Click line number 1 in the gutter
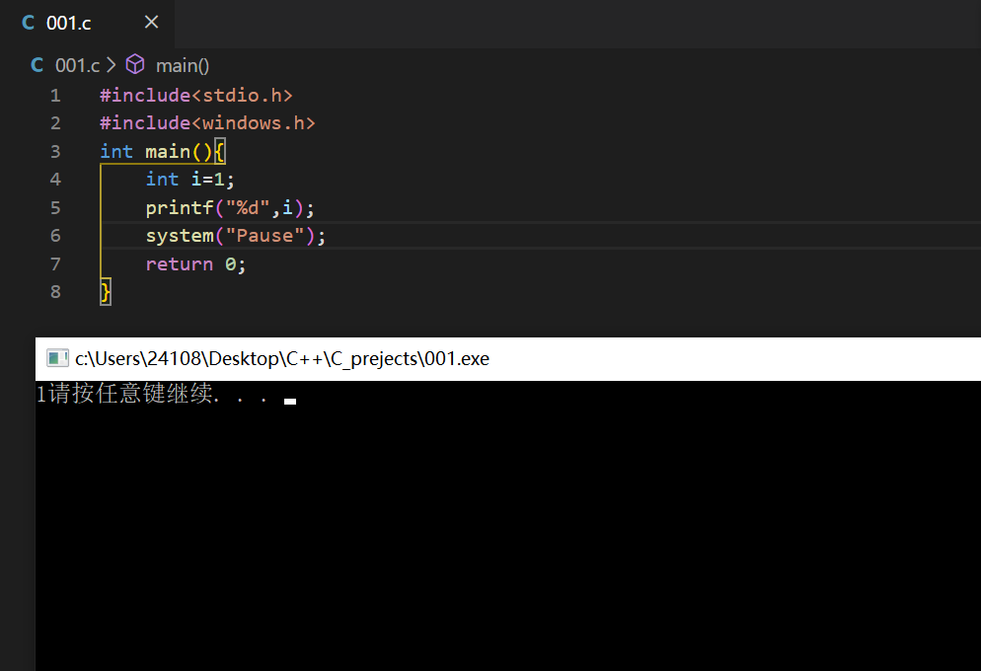 coord(55,96)
